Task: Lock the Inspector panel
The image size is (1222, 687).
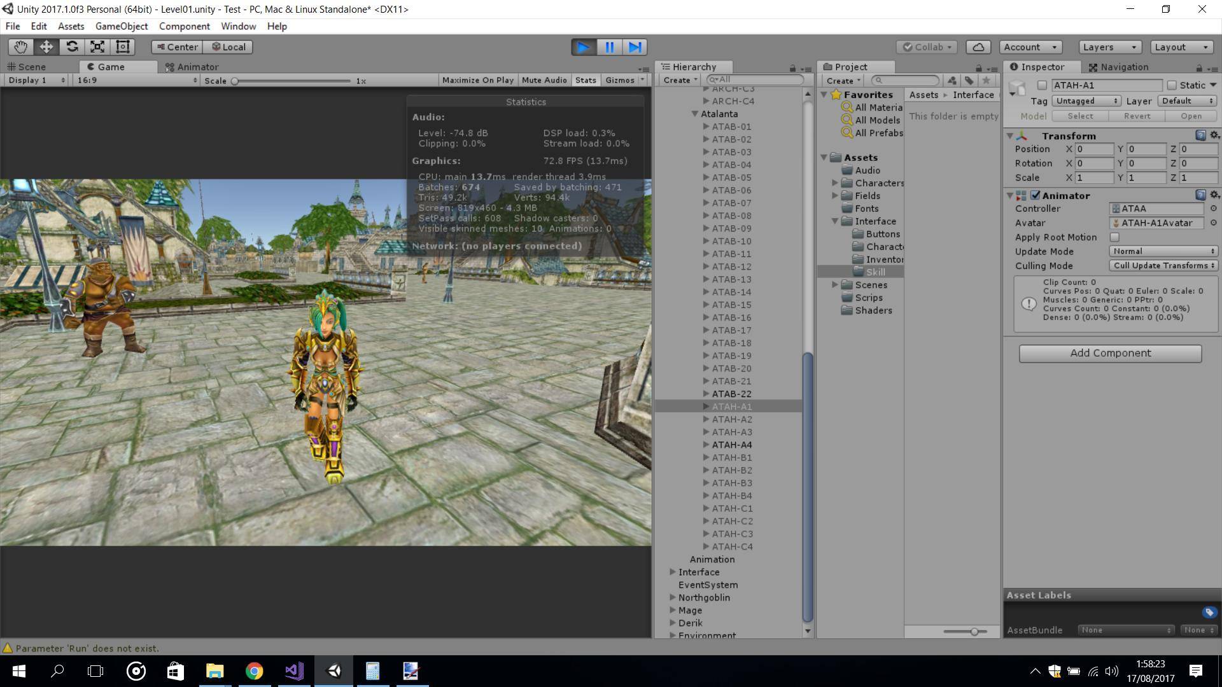Action: [1199, 68]
